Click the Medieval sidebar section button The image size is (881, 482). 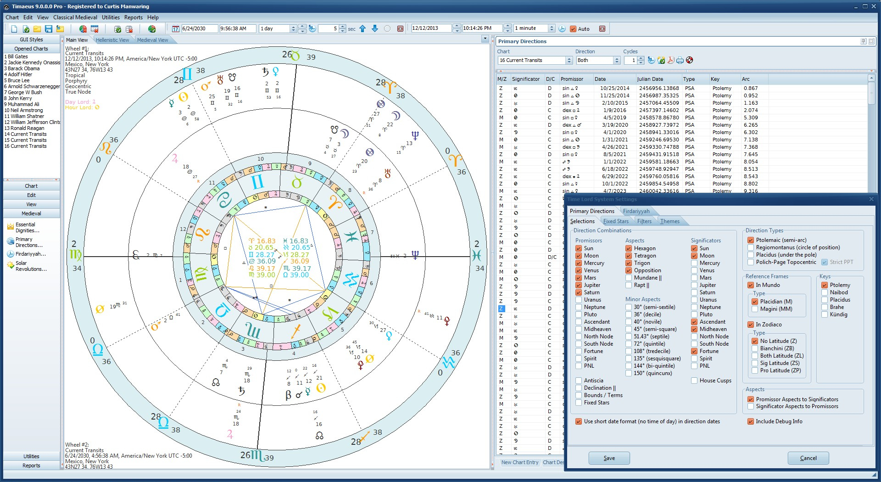pyautogui.click(x=31, y=213)
